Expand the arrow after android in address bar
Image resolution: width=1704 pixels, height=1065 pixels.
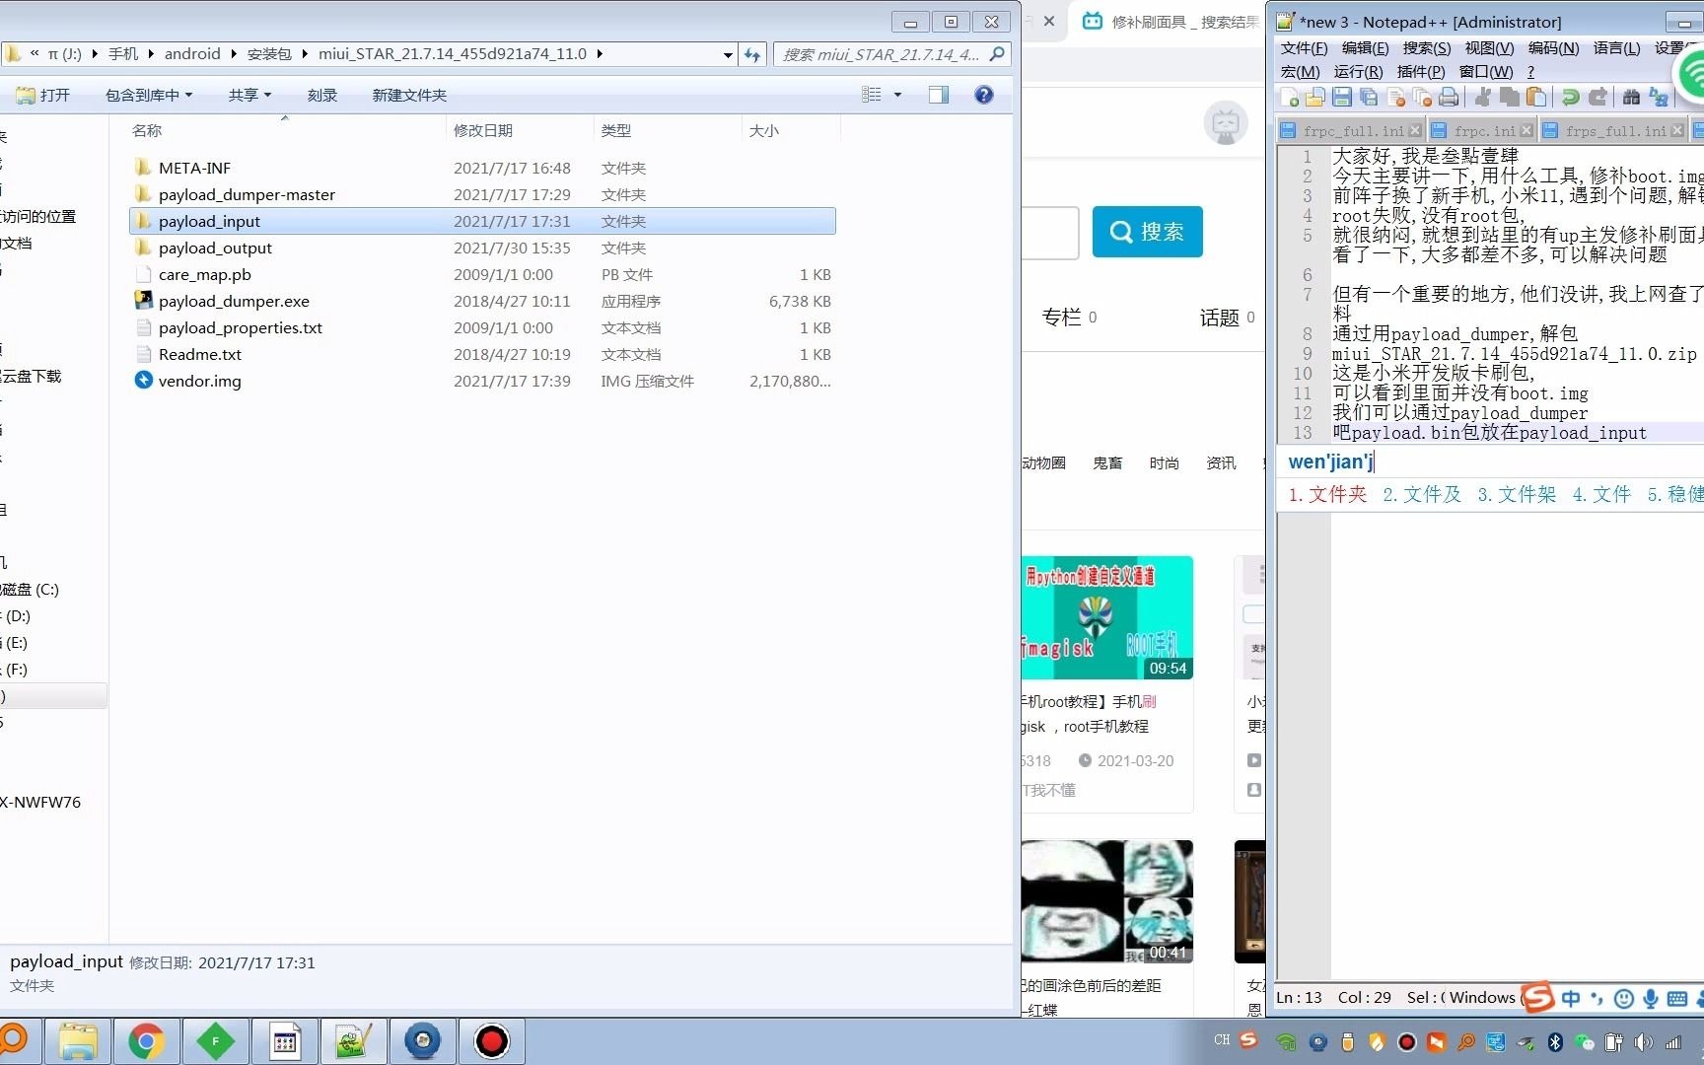pyautogui.click(x=234, y=54)
